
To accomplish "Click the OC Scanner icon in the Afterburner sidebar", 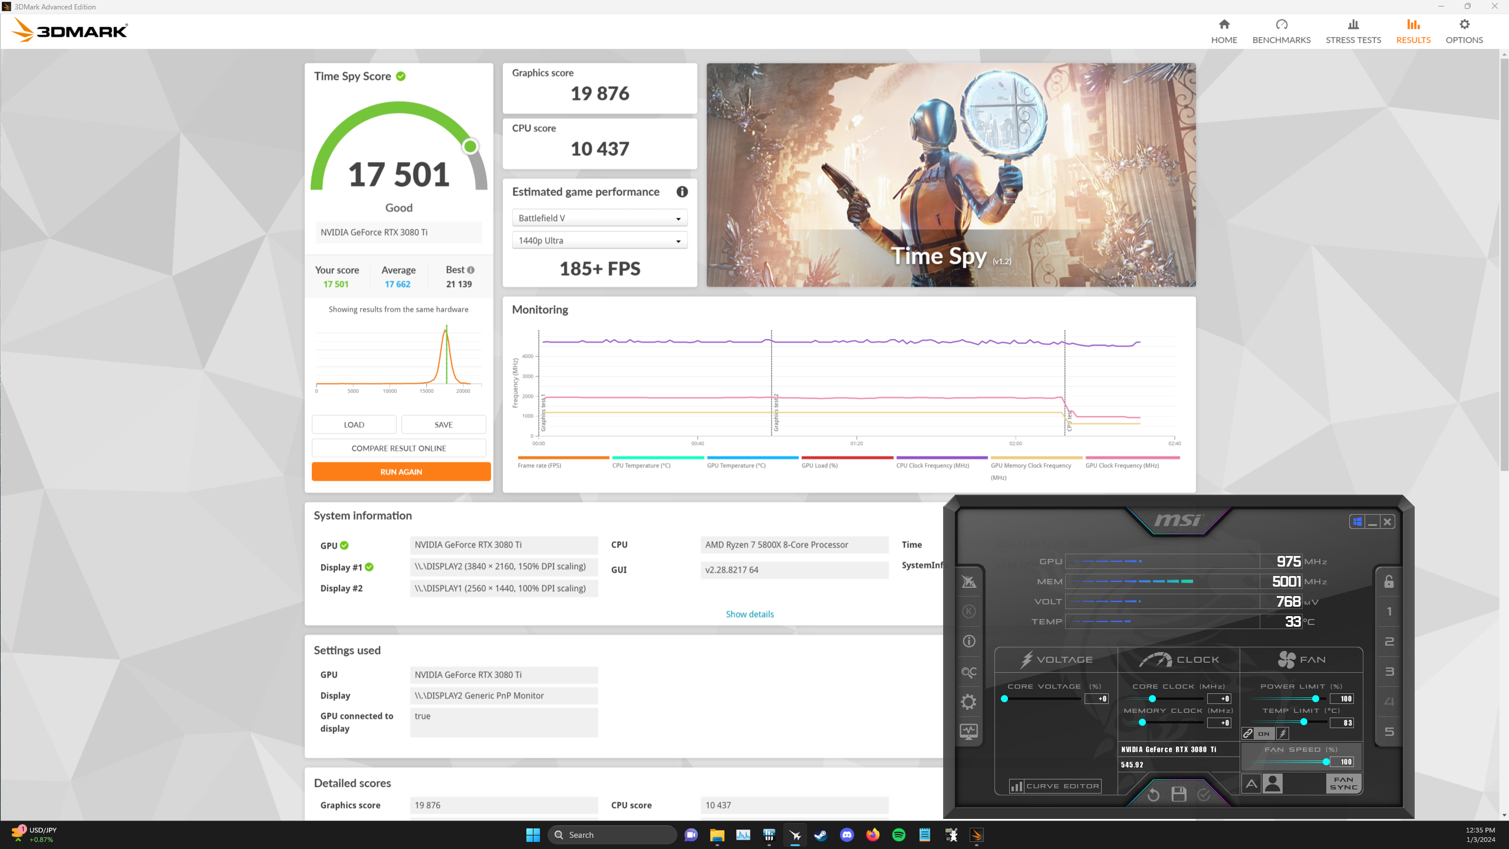I will pos(968,672).
